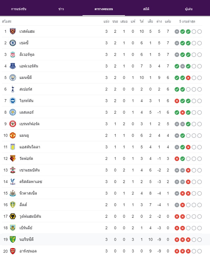The height and width of the screenshot is (258, 210).
Task: Click the Arsenal crest icon
Action: [13, 251]
